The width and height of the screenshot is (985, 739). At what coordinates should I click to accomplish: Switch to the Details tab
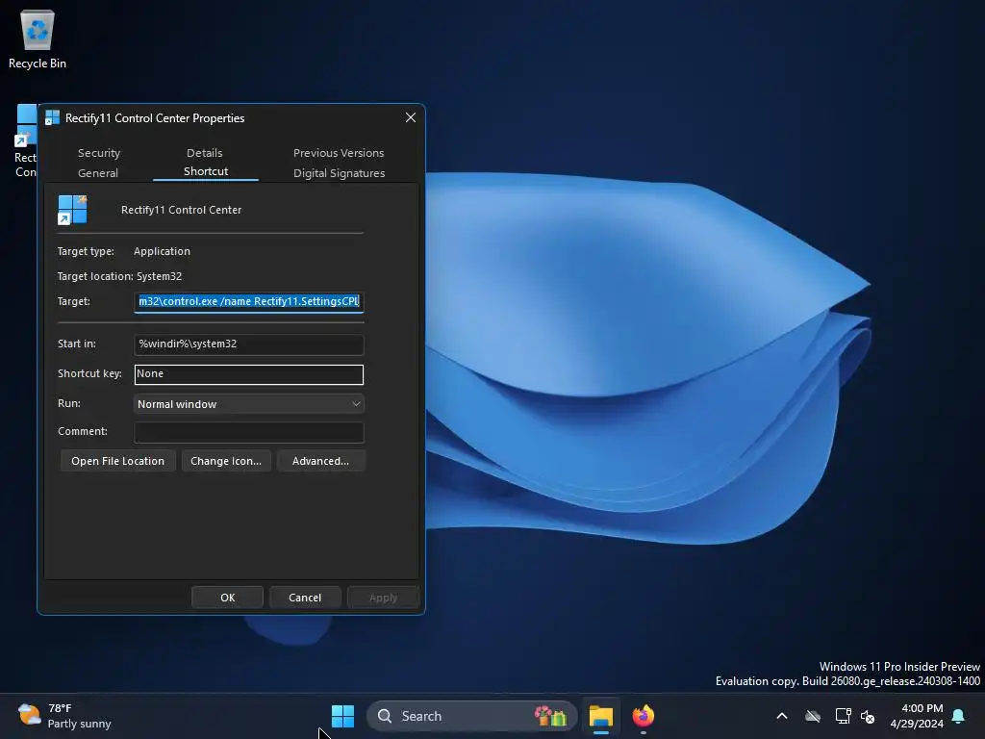[204, 153]
